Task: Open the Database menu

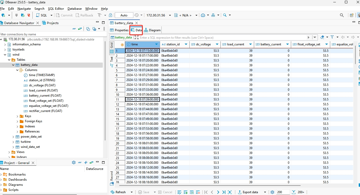Action: click(75, 8)
